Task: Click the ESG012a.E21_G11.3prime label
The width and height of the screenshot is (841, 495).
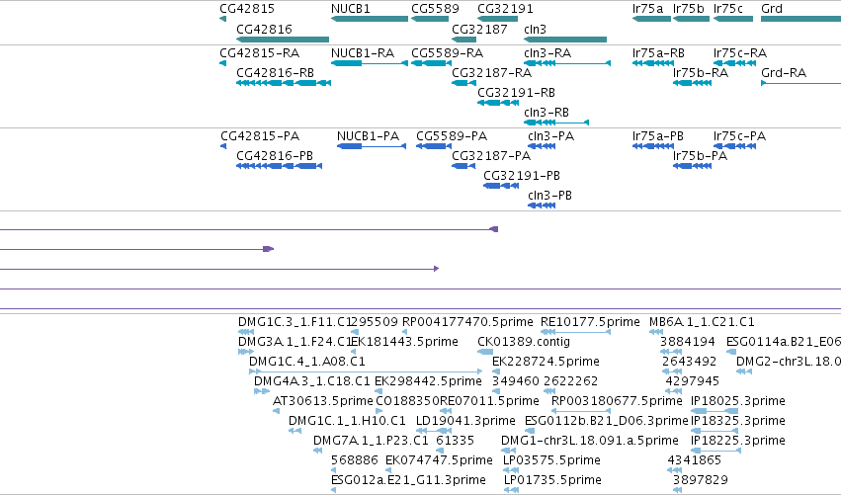Action: (409, 480)
